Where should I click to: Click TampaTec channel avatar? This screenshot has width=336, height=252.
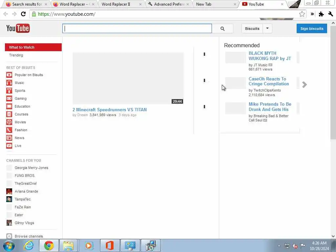tap(9, 199)
